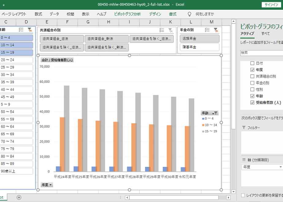
Task: Switch to the ピボットグラフ分析 tab
Action: (127, 14)
